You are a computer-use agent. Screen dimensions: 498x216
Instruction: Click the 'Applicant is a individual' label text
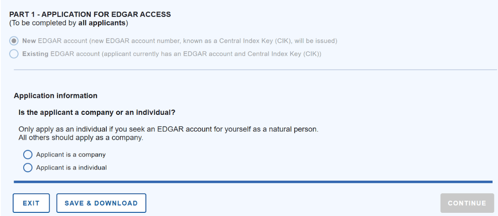(x=72, y=168)
